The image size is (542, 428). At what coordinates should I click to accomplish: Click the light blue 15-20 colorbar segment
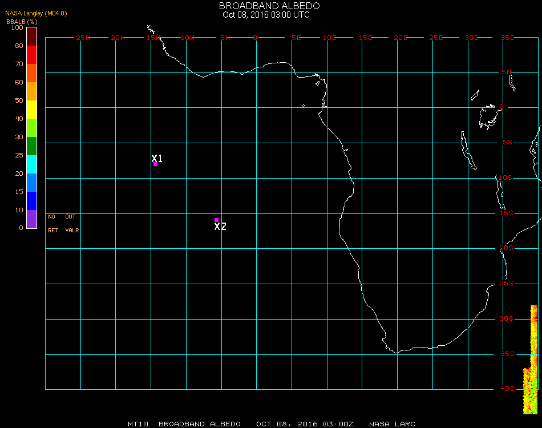pyautogui.click(x=31, y=183)
